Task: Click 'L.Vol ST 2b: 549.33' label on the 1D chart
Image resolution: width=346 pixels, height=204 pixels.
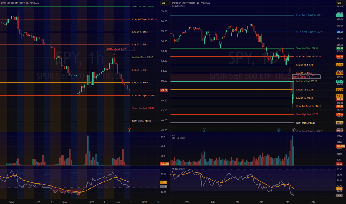Action: pos(304,65)
